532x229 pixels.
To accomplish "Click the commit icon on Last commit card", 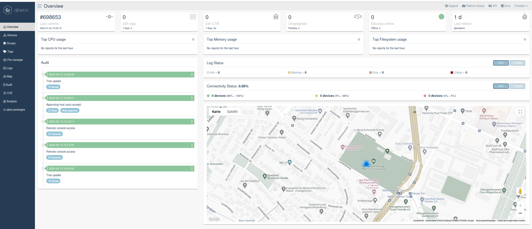I will [110, 17].
